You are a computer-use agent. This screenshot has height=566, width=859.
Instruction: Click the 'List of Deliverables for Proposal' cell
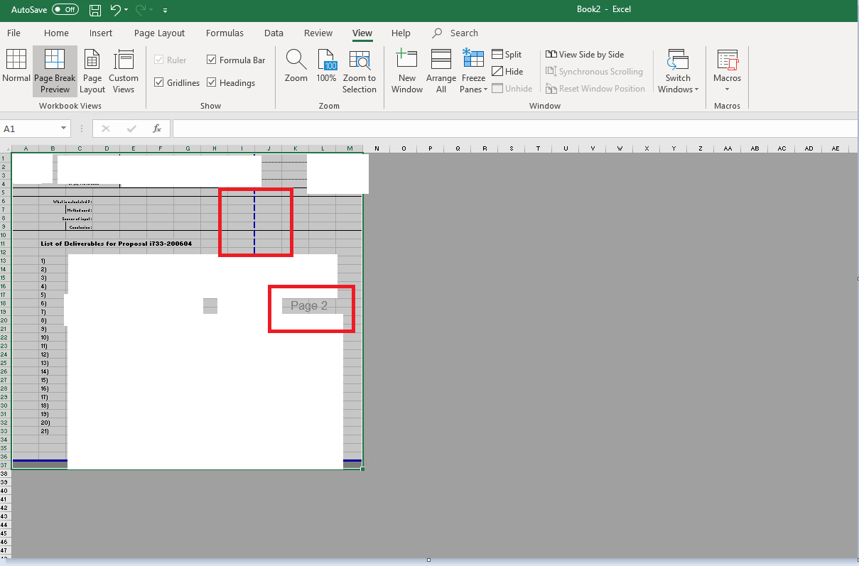point(116,244)
